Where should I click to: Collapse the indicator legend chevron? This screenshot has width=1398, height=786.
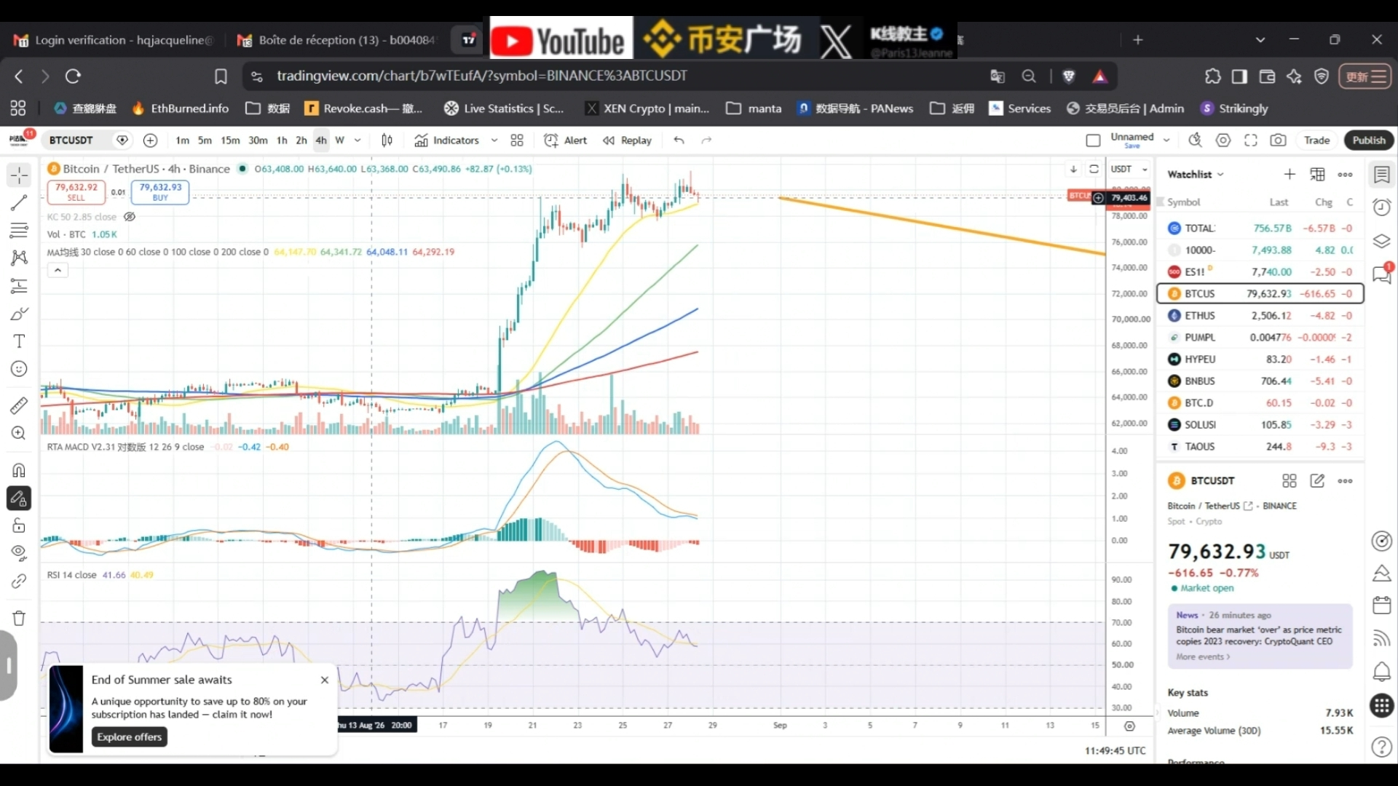58,270
